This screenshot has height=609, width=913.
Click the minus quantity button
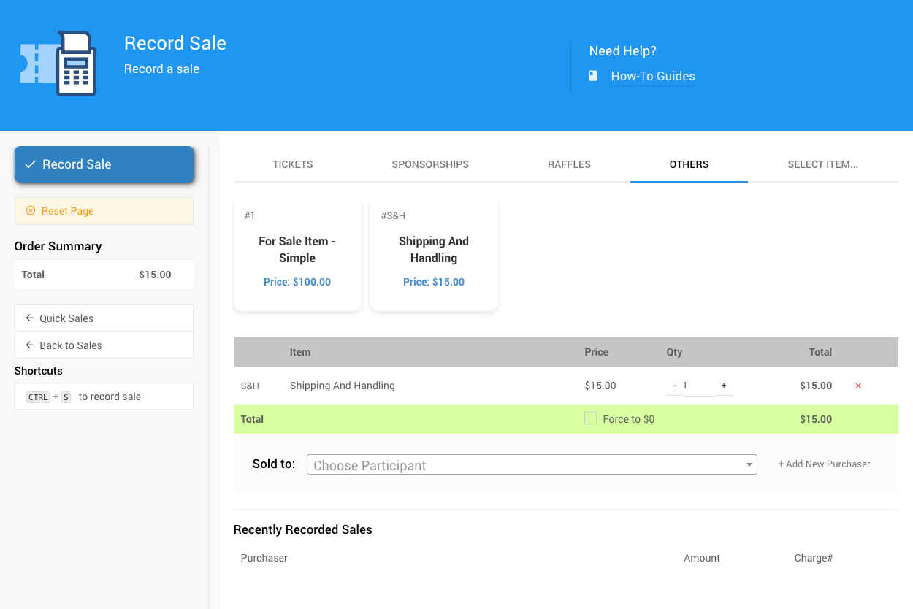(674, 386)
